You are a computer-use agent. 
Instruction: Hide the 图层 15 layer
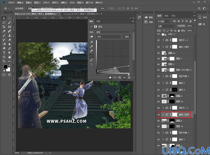tap(158, 126)
